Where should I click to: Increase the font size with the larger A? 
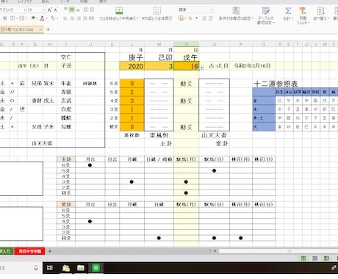[49, 10]
